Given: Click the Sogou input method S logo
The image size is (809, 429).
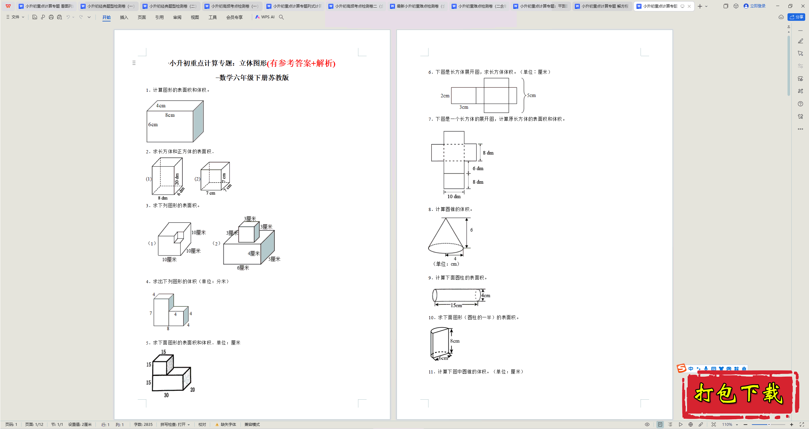Looking at the screenshot, I should [x=682, y=368].
